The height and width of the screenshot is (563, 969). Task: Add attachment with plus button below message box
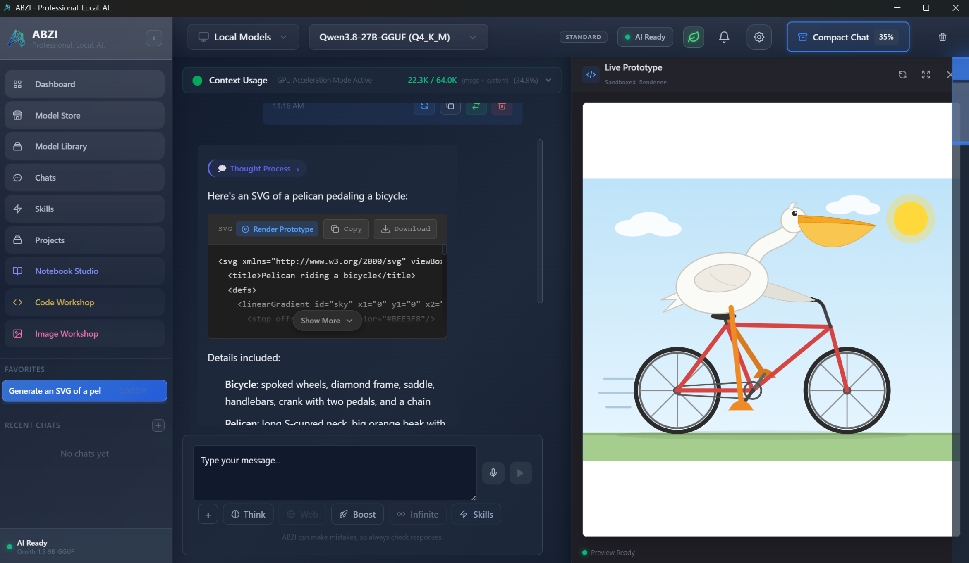click(x=208, y=514)
